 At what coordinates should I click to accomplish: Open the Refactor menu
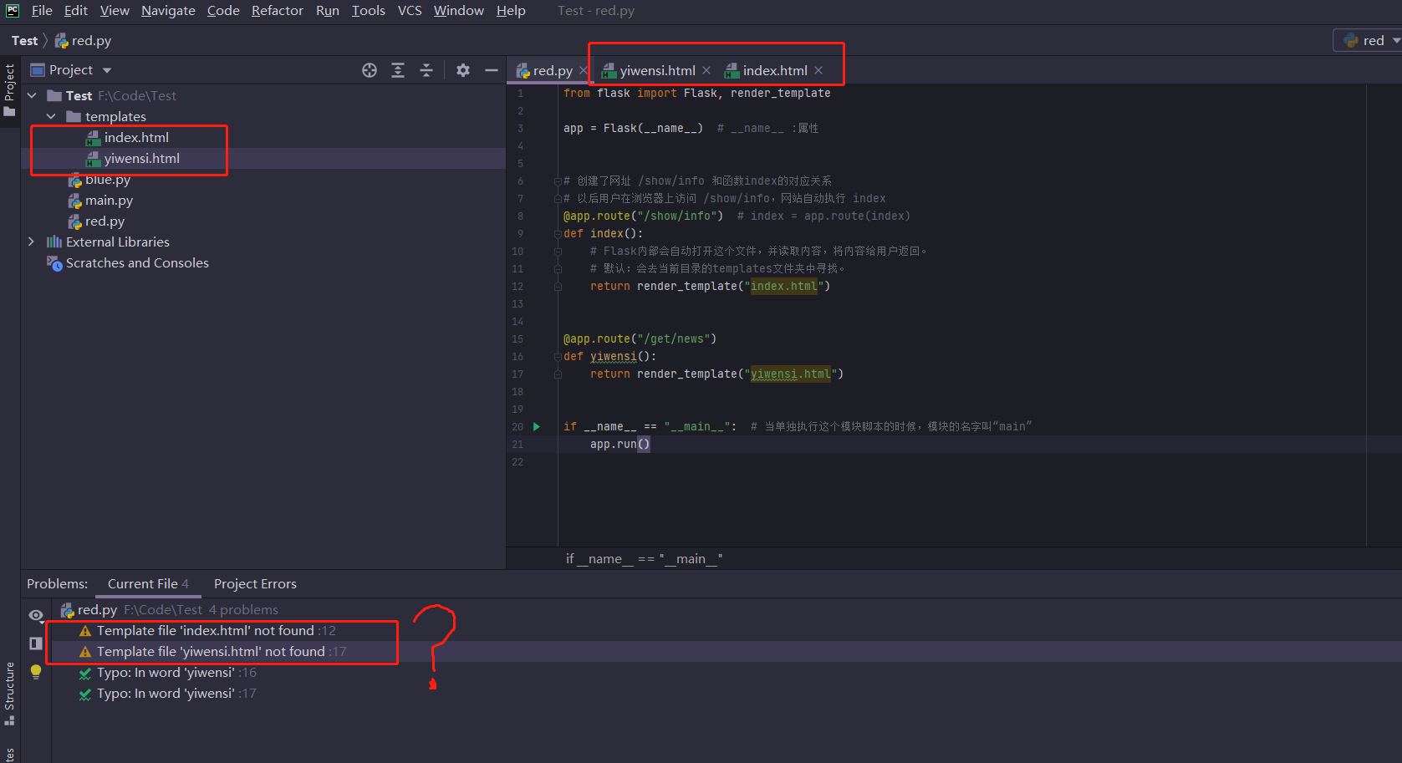[x=278, y=11]
